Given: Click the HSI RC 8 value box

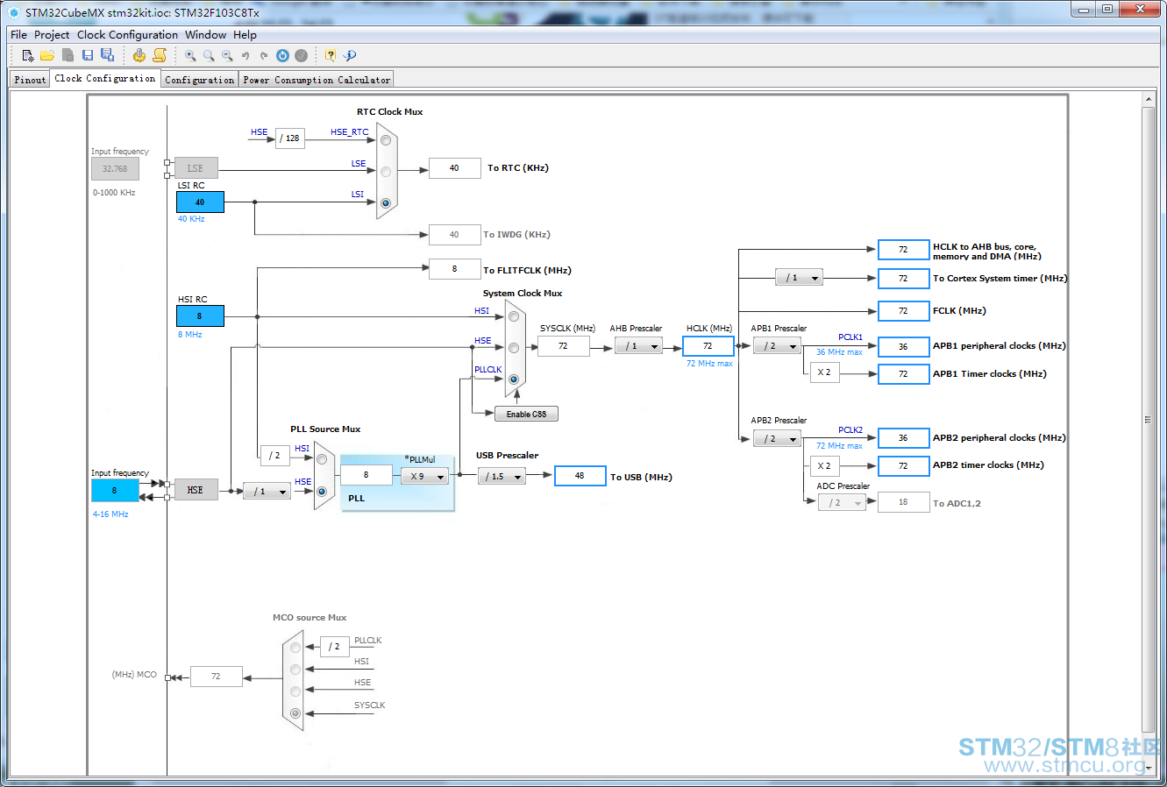Looking at the screenshot, I should (200, 316).
